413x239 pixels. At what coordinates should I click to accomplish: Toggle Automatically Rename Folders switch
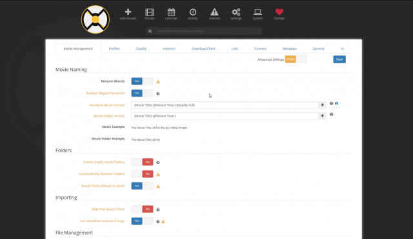click(142, 174)
